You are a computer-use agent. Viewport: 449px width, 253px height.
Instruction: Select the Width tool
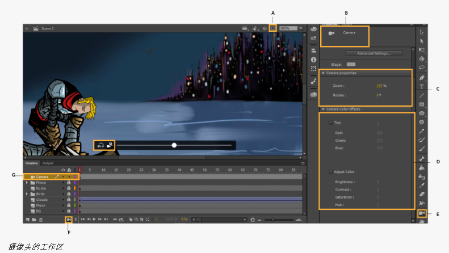(x=422, y=203)
